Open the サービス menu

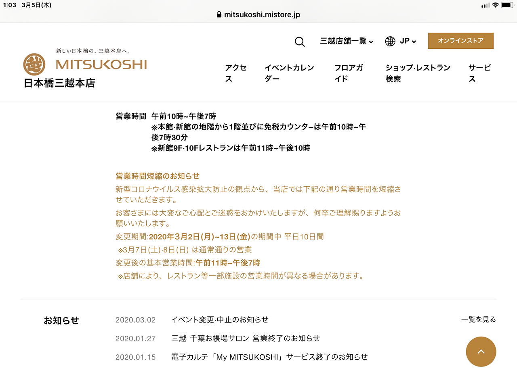pos(480,73)
